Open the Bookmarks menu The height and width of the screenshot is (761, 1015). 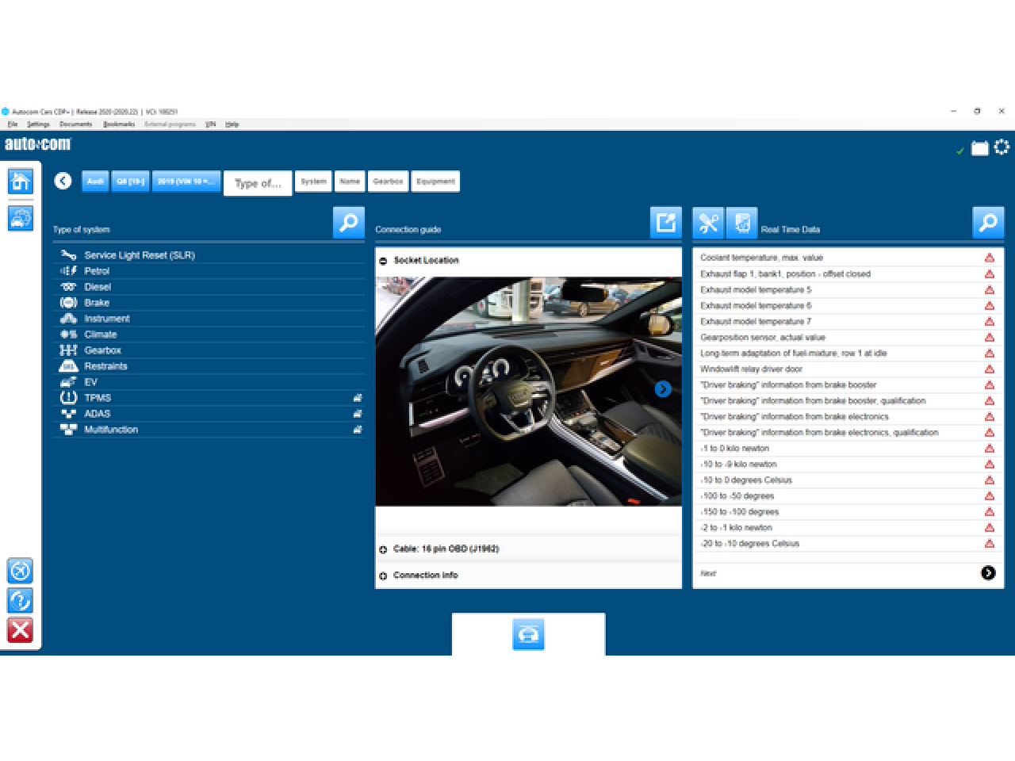119,124
